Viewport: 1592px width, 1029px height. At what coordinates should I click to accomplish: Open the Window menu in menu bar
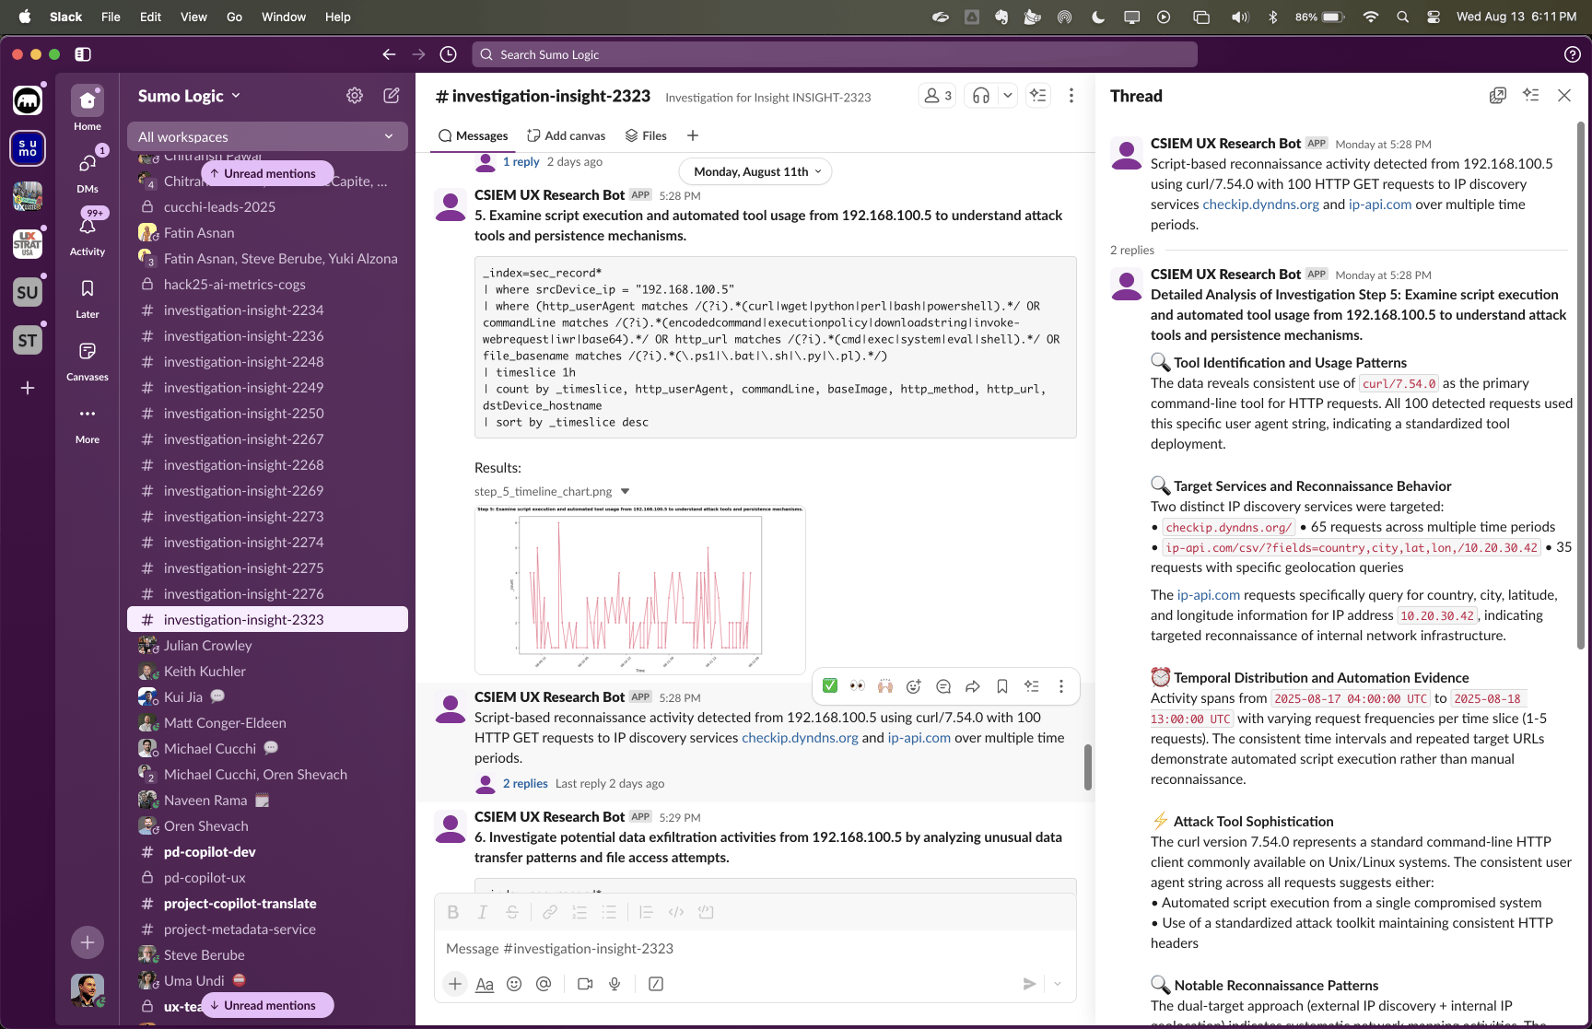283,17
